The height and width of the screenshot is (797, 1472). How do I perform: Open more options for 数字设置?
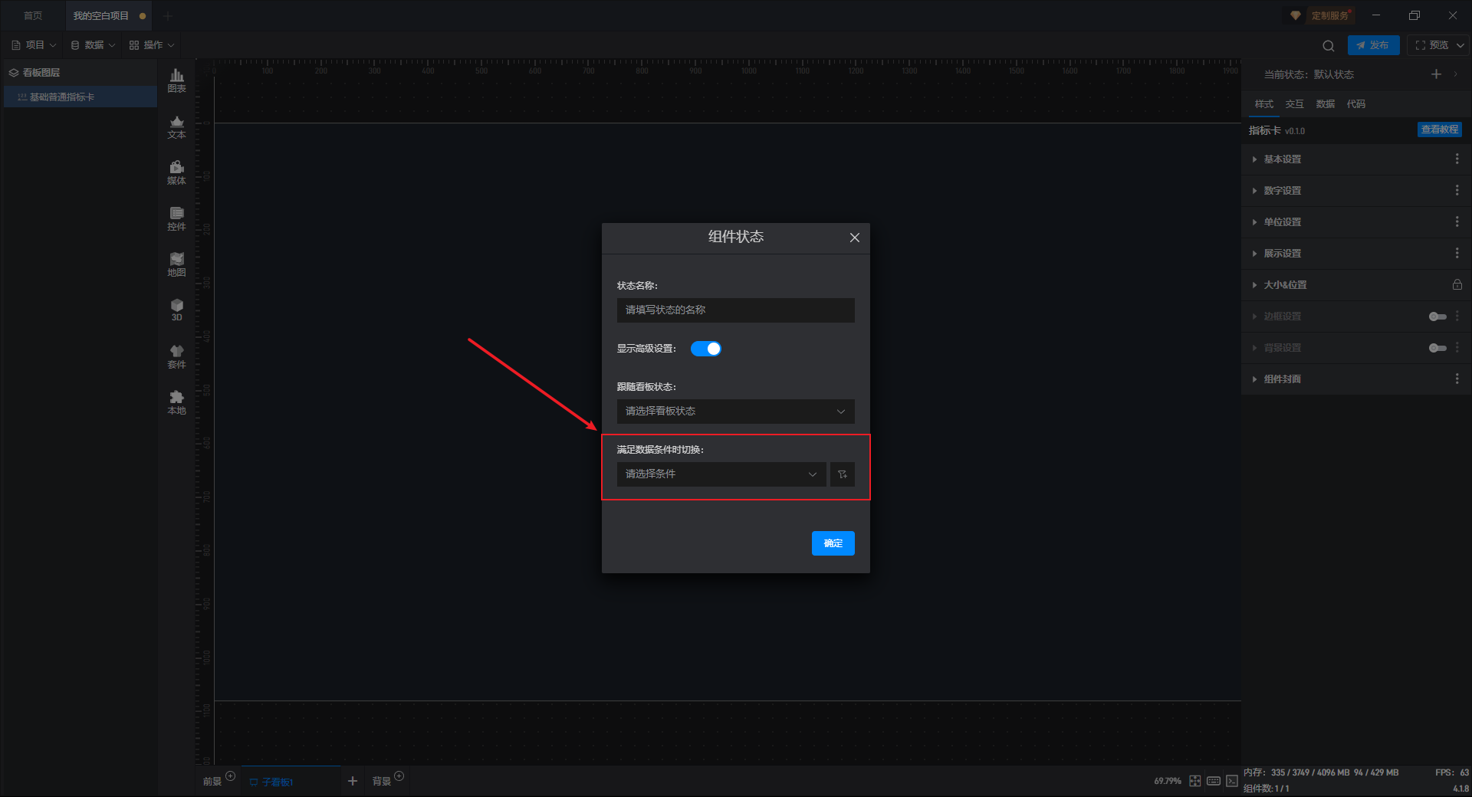[x=1457, y=190]
